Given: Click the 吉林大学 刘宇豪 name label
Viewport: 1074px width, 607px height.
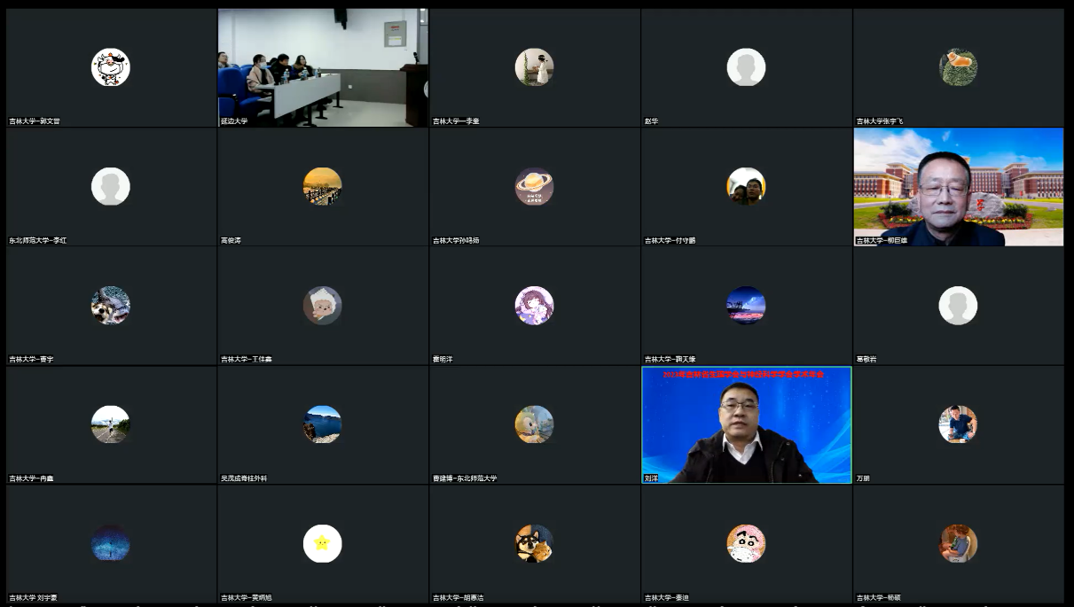Looking at the screenshot, I should 33,598.
